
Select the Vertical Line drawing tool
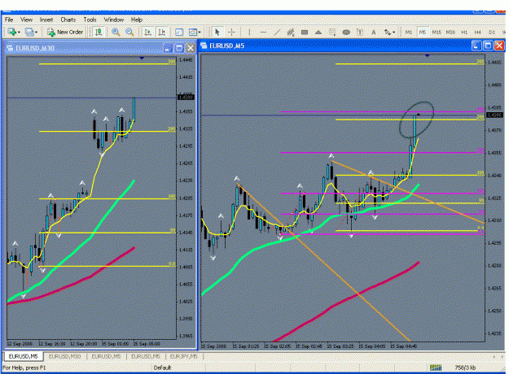[x=249, y=32]
